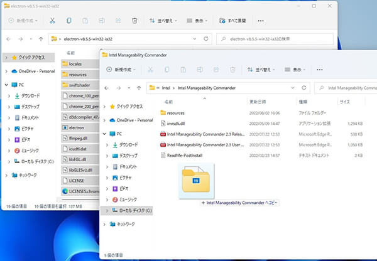Select ffmpeg.dll file
Viewport: 377px width, 261px height.
pyautogui.click(x=80, y=138)
